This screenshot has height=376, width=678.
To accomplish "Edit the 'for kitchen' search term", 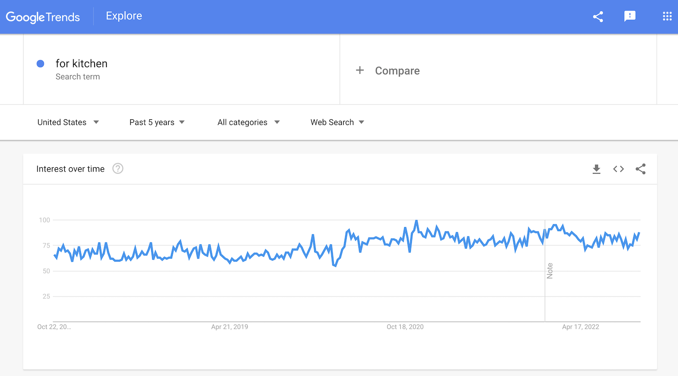I will (81, 64).
